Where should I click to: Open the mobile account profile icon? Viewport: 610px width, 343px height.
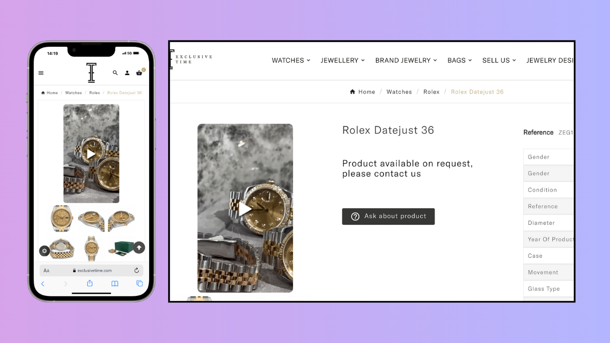tap(127, 73)
